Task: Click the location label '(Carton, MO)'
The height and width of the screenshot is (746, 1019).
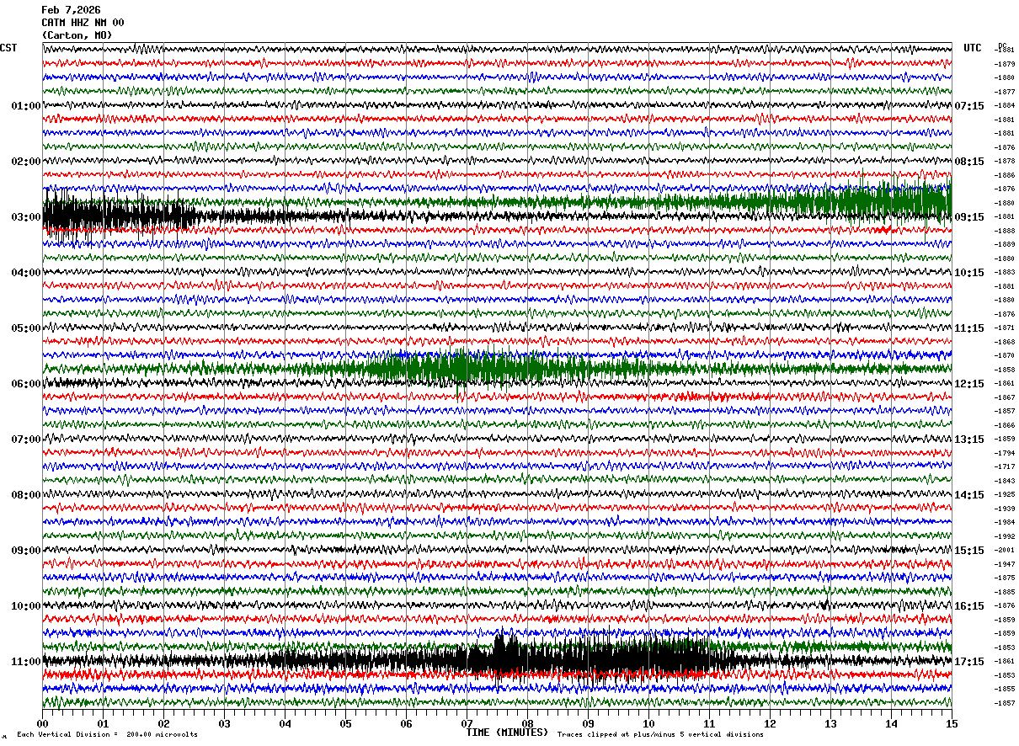Action: pyautogui.click(x=77, y=35)
